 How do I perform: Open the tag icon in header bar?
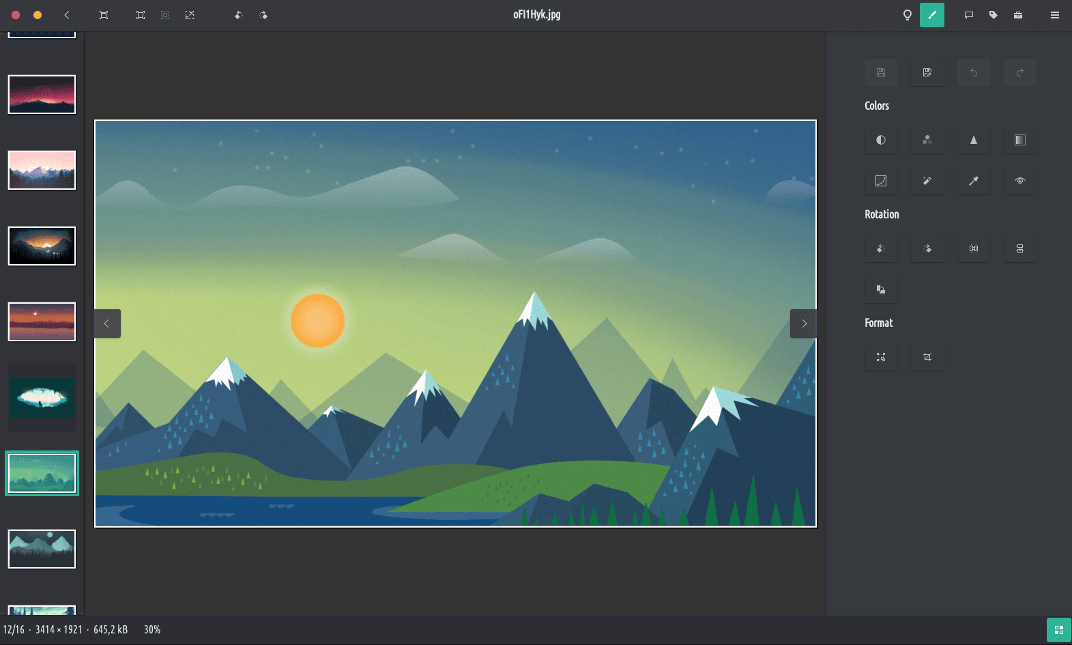pos(993,15)
